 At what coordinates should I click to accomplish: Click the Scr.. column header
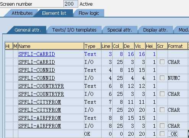tap(162, 46)
